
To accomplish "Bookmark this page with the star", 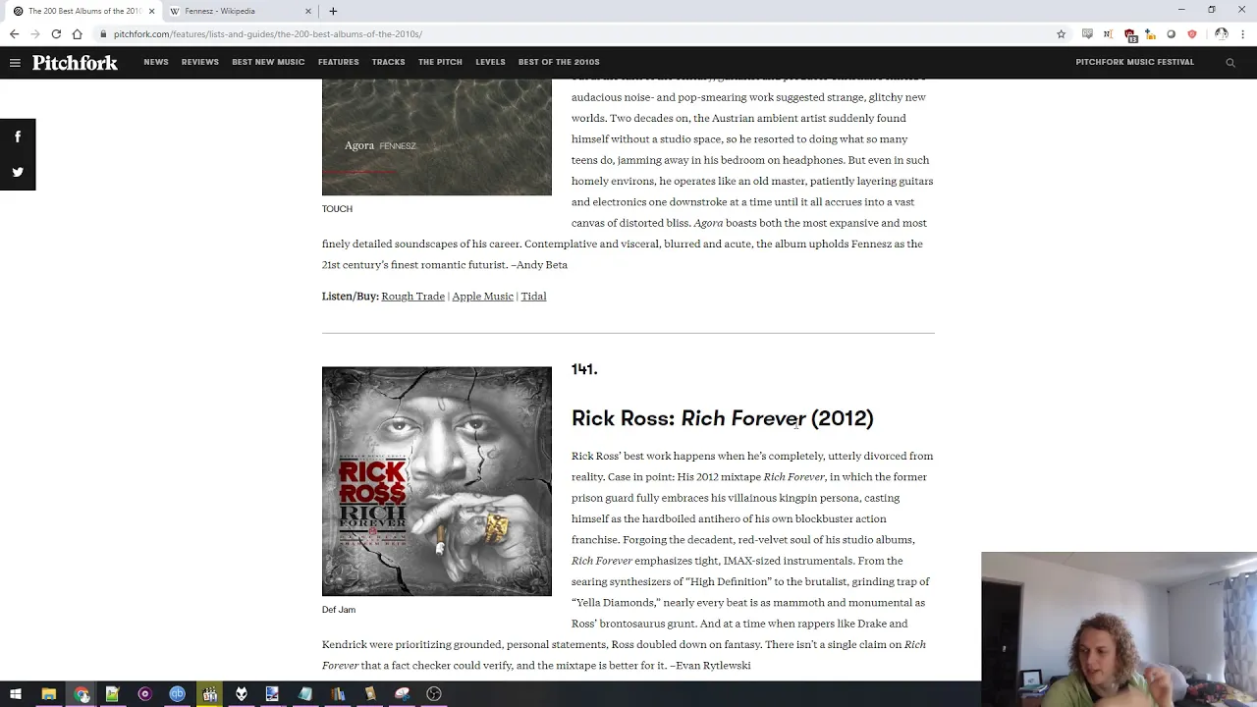I will click(x=1061, y=33).
